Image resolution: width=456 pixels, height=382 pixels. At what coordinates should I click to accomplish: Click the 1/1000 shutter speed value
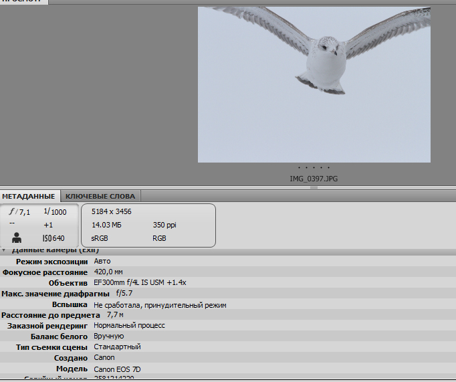pyautogui.click(x=55, y=212)
